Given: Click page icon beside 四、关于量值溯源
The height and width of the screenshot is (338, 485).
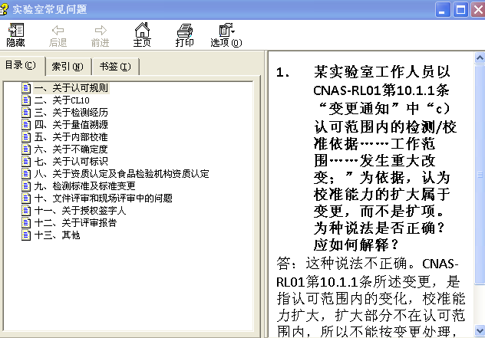Looking at the screenshot, I should coord(26,125).
